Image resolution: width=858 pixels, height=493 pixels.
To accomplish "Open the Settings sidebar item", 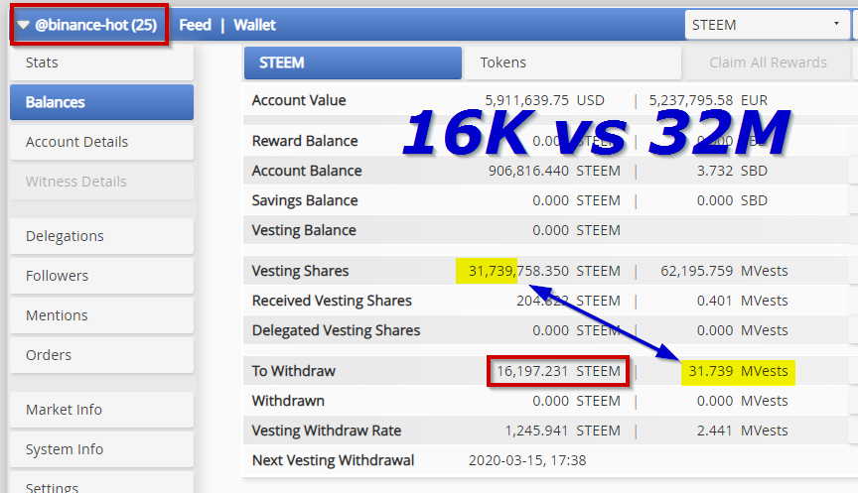I will point(101,483).
